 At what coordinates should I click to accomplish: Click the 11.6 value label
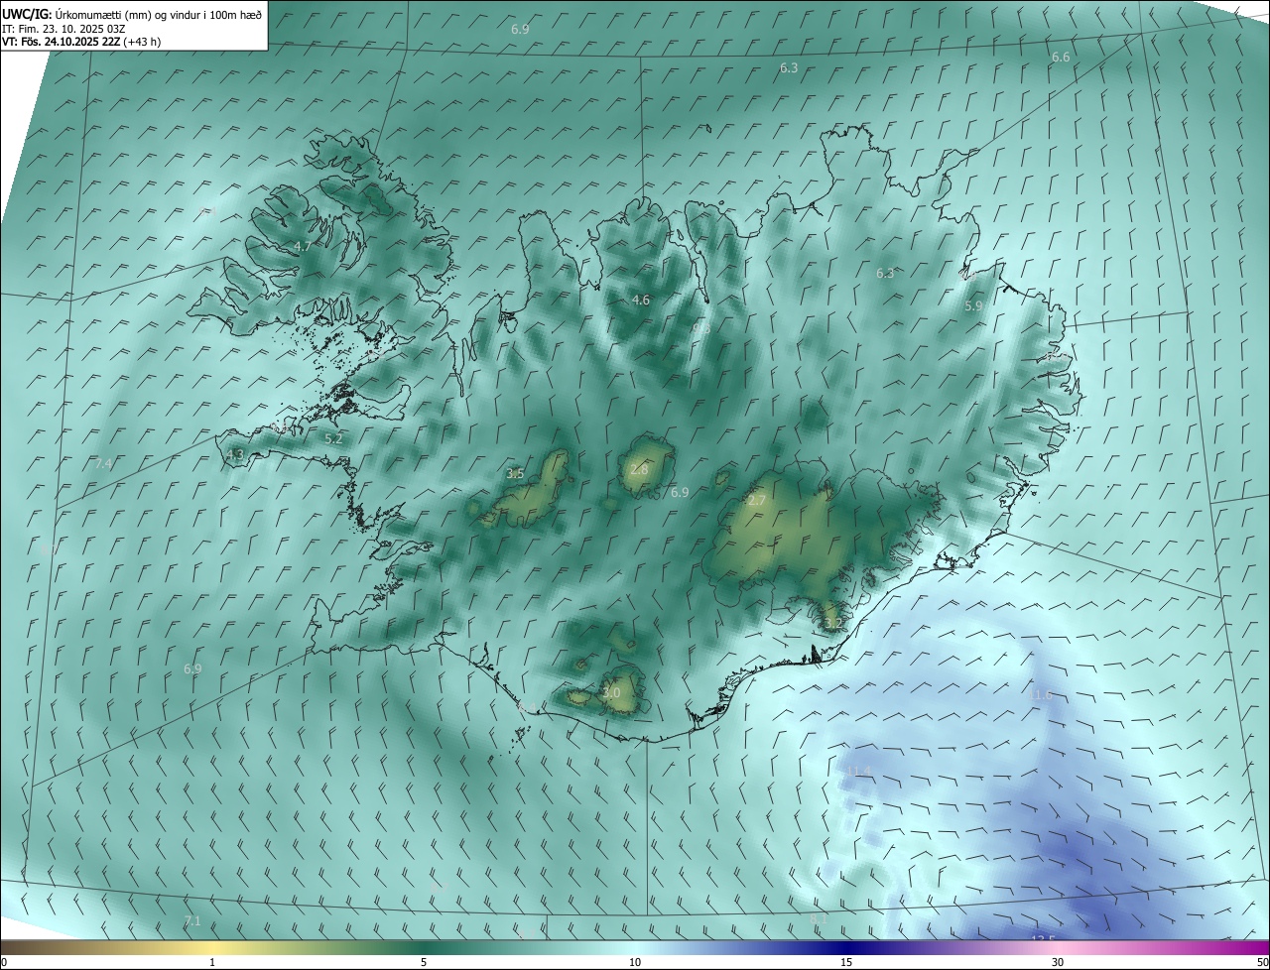1040,695
